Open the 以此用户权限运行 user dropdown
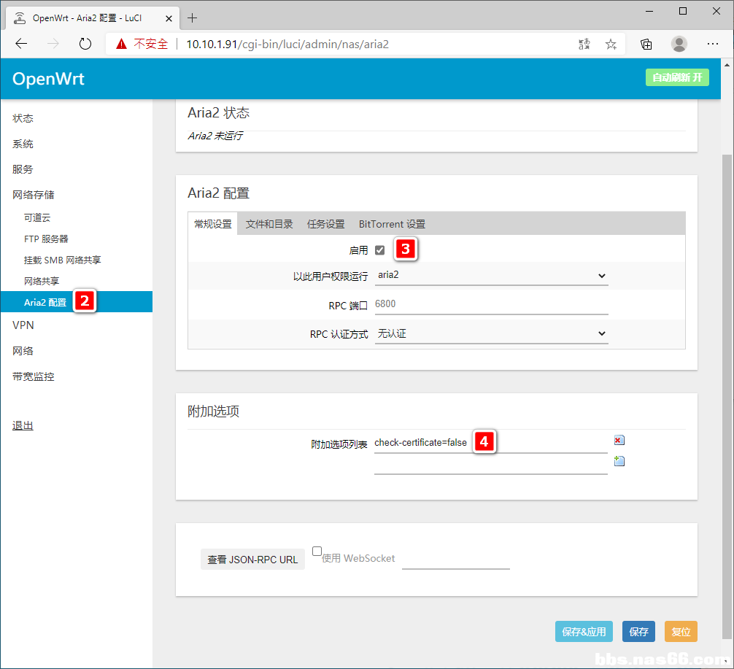The width and height of the screenshot is (734, 669). tap(491, 275)
